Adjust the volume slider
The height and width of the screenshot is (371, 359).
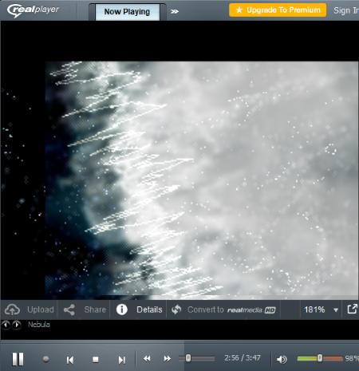[x=320, y=358]
